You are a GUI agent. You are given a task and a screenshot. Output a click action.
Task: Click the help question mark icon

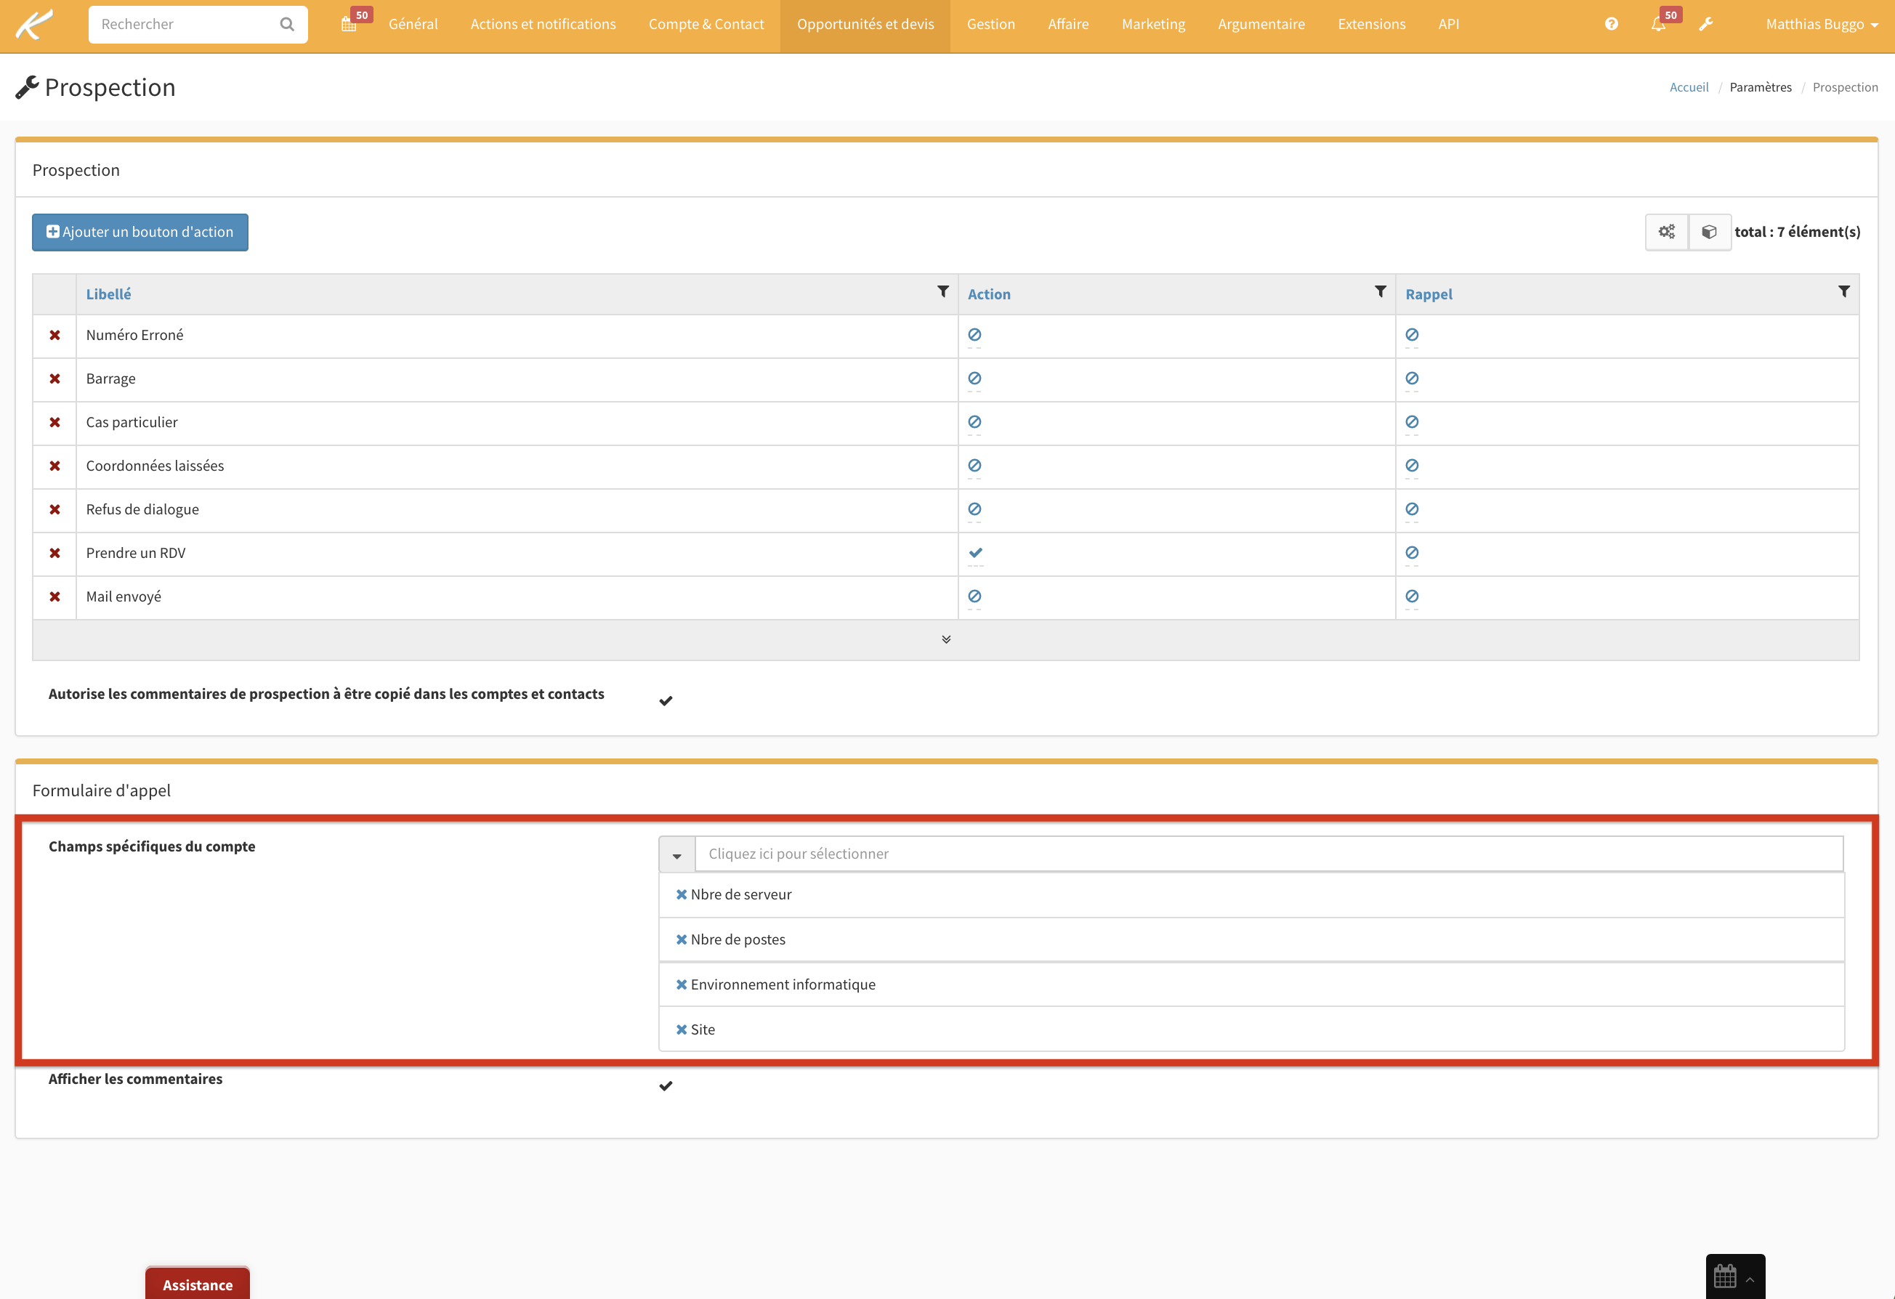coord(1611,25)
